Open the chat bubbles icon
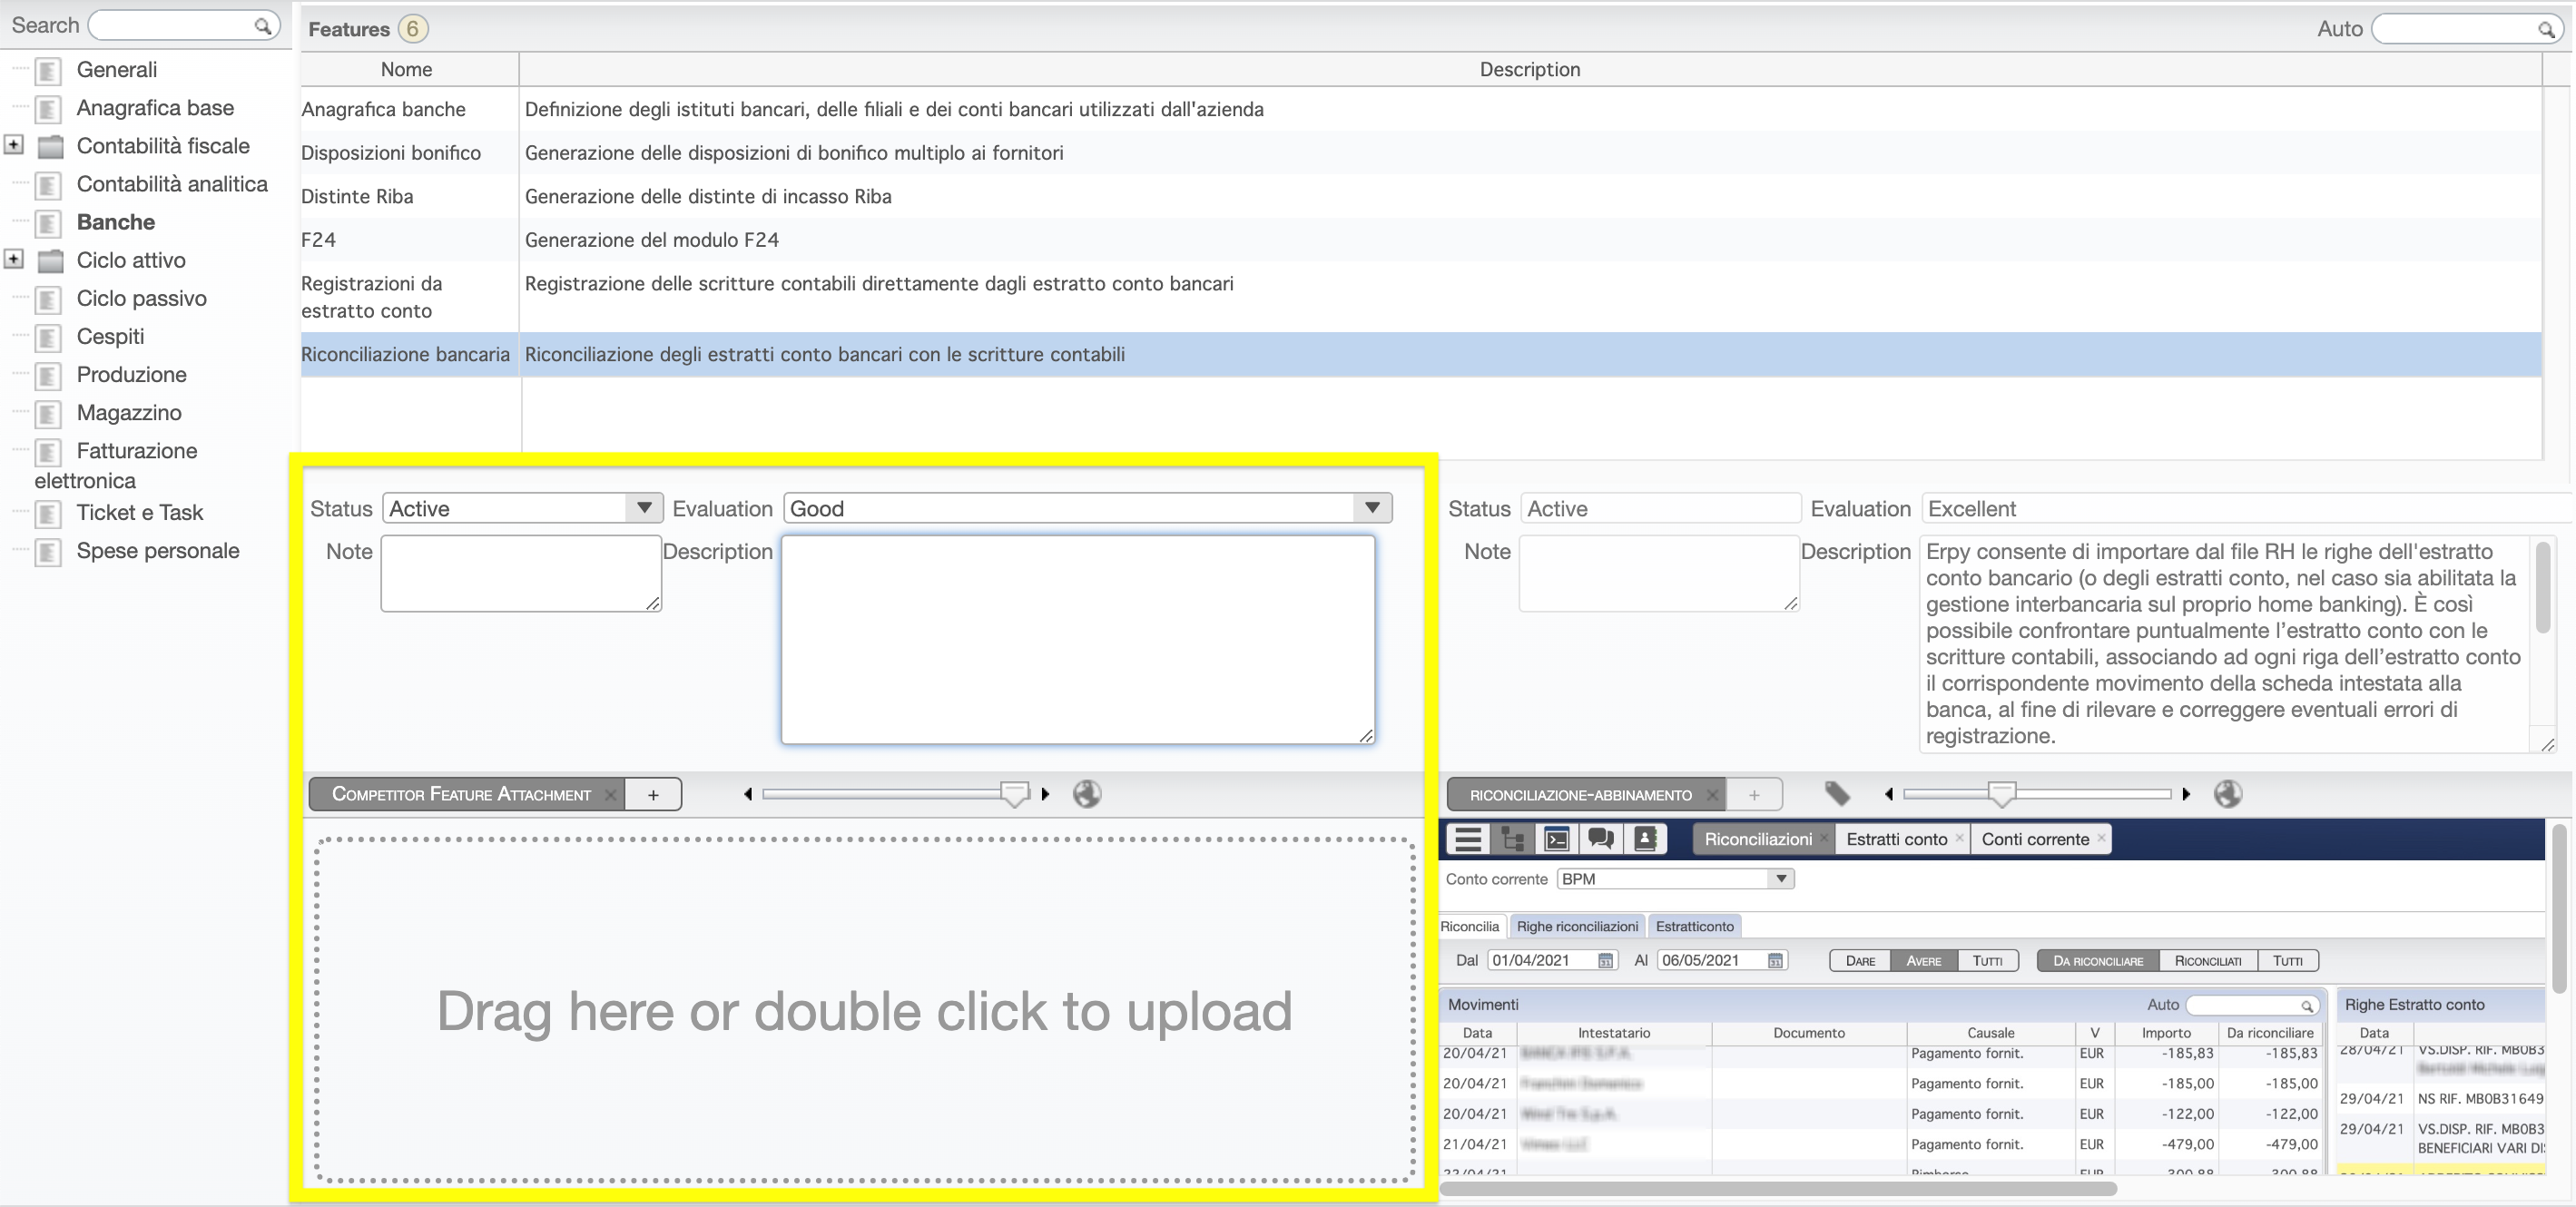 [x=1601, y=839]
